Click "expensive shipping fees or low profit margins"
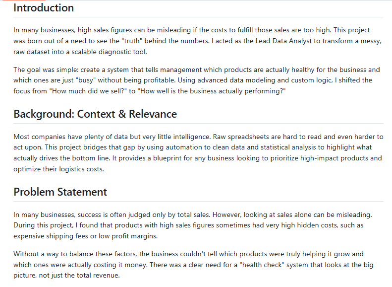 point(85,236)
